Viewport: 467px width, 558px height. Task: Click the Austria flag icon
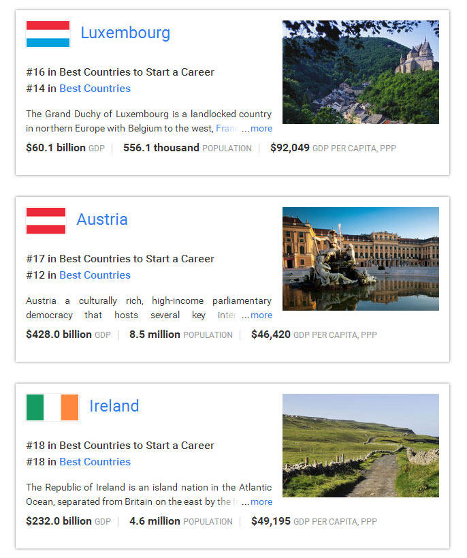(46, 220)
